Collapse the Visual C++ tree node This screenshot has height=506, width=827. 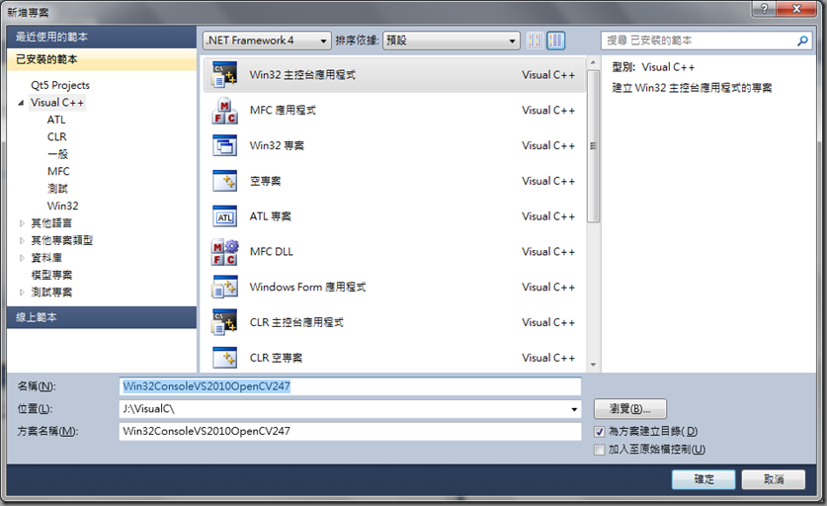(21, 103)
